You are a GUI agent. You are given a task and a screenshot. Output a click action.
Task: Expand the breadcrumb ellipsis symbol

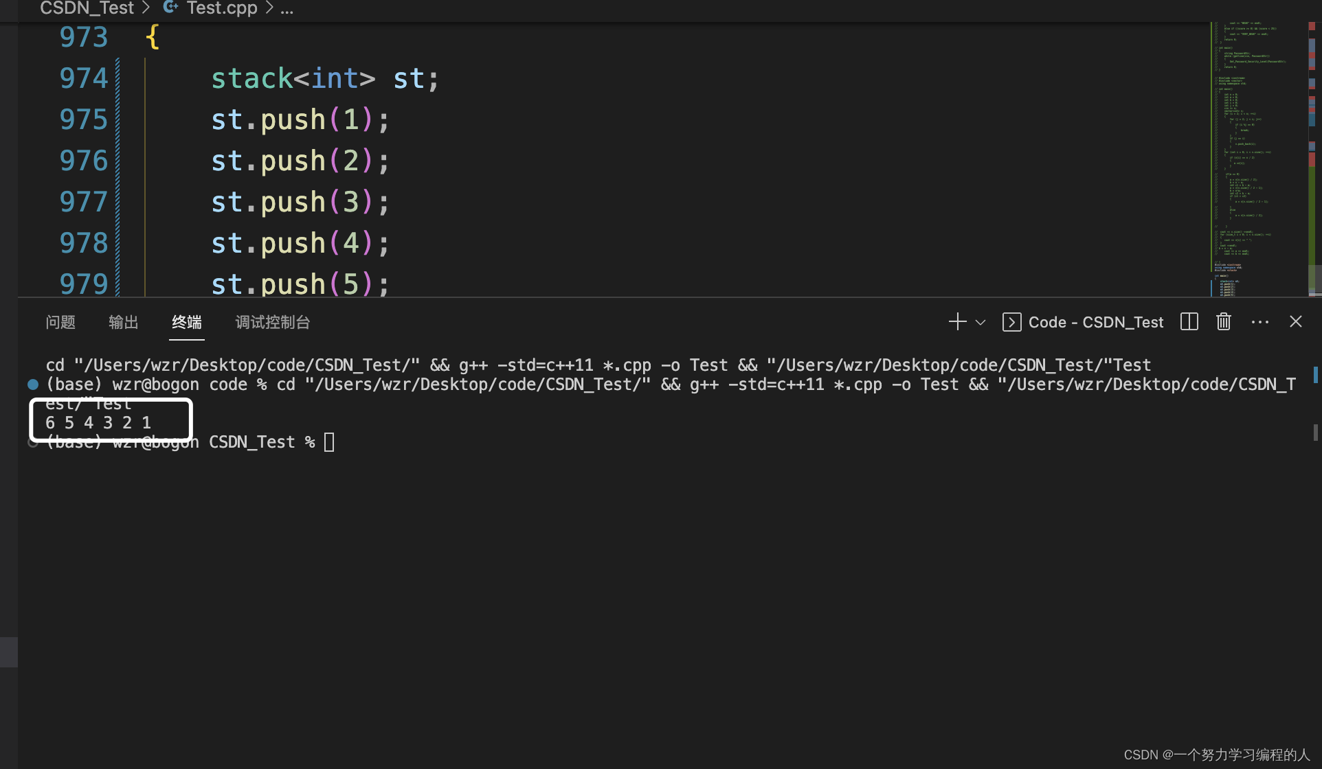(287, 10)
